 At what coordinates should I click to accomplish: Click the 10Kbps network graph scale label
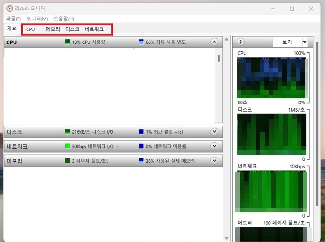pos(297,167)
